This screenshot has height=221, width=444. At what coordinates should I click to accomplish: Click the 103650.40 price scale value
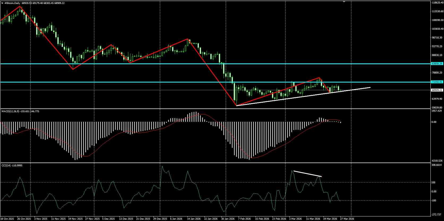pos(438,29)
